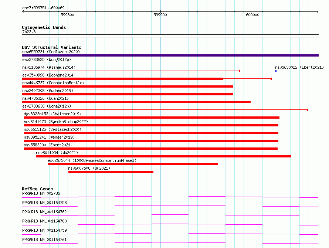Screen dimensions: 329x248
Task: Click the right arrow of the ruler
Action: click(x=317, y=11)
